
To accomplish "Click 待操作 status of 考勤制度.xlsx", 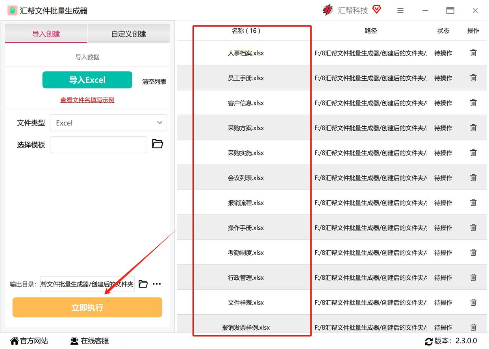I will pos(443,253).
